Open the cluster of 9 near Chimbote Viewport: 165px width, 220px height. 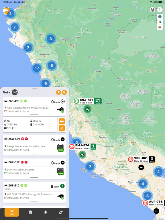(x=46, y=83)
